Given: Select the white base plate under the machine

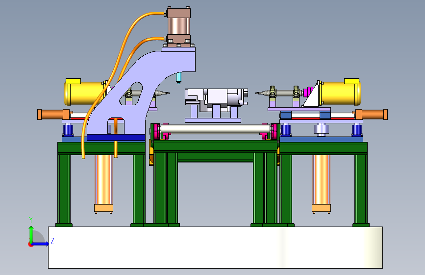Looking at the screenshot, I should point(216,248).
